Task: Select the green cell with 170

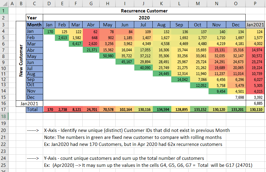Action: [49, 32]
